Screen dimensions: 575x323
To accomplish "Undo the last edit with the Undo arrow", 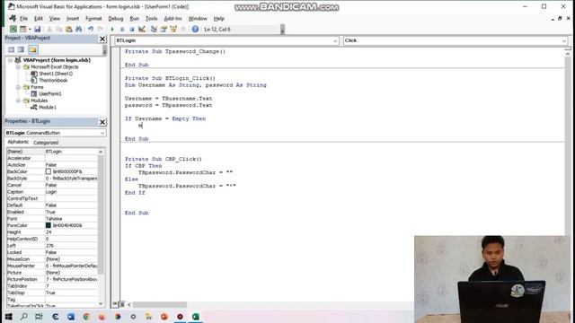I will point(91,30).
